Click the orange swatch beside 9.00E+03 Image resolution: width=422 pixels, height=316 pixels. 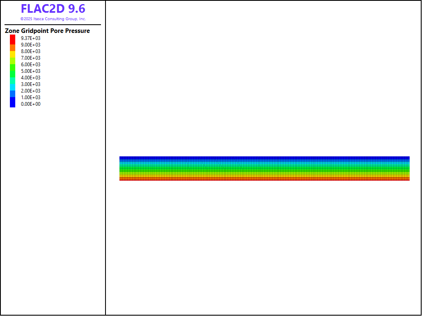[x=12, y=47]
